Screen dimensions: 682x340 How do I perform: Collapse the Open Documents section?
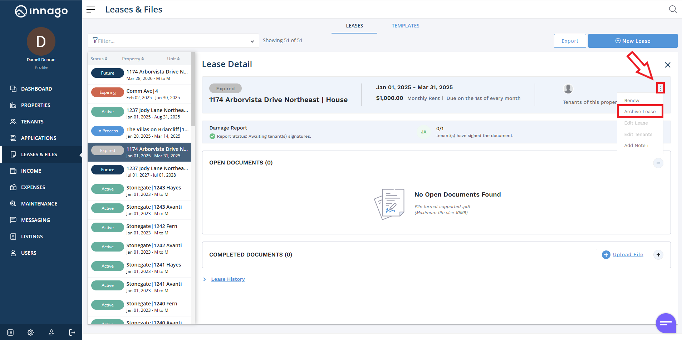coord(658,163)
